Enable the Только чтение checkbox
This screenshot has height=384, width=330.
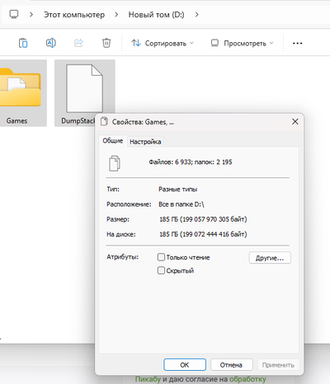161,257
